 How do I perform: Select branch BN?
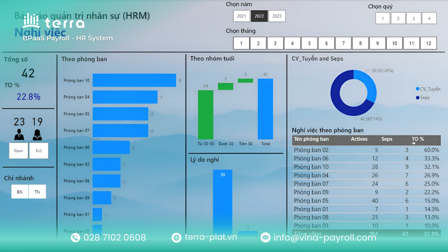pyautogui.click(x=20, y=192)
